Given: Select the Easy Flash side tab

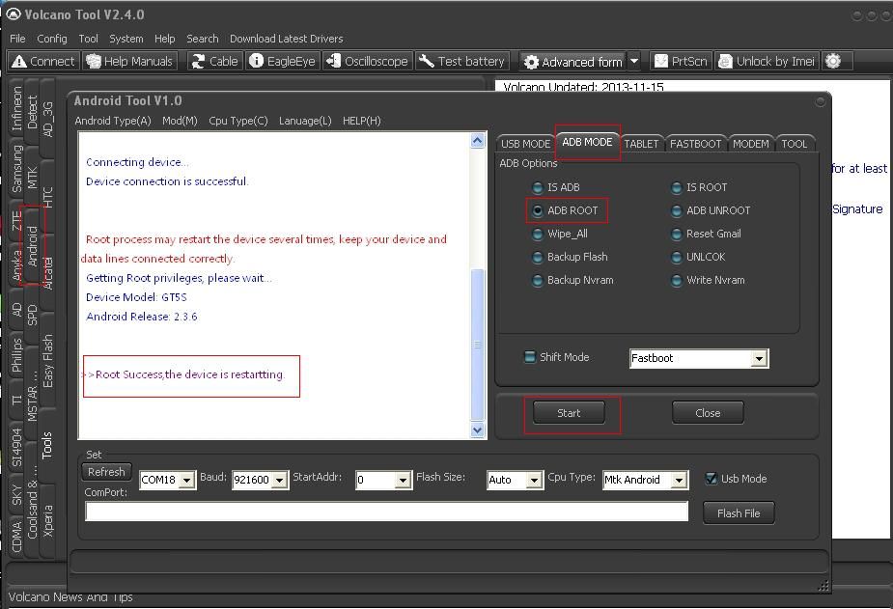Looking at the screenshot, I should pos(48,360).
